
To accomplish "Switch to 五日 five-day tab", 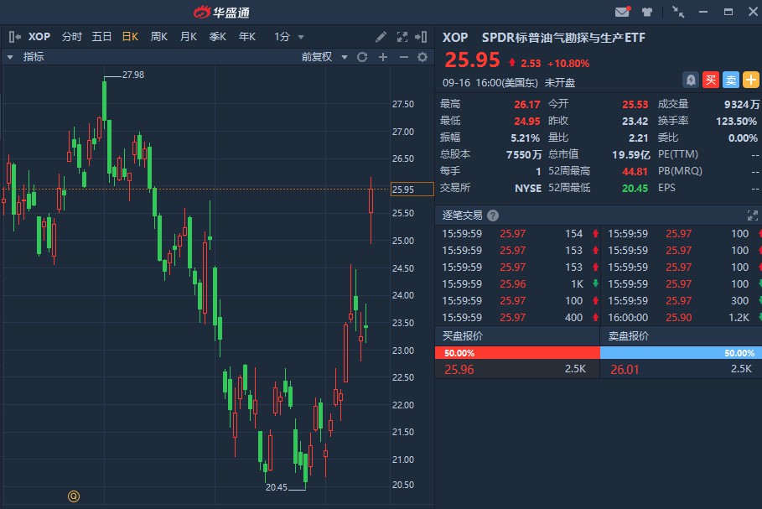I will click(101, 37).
